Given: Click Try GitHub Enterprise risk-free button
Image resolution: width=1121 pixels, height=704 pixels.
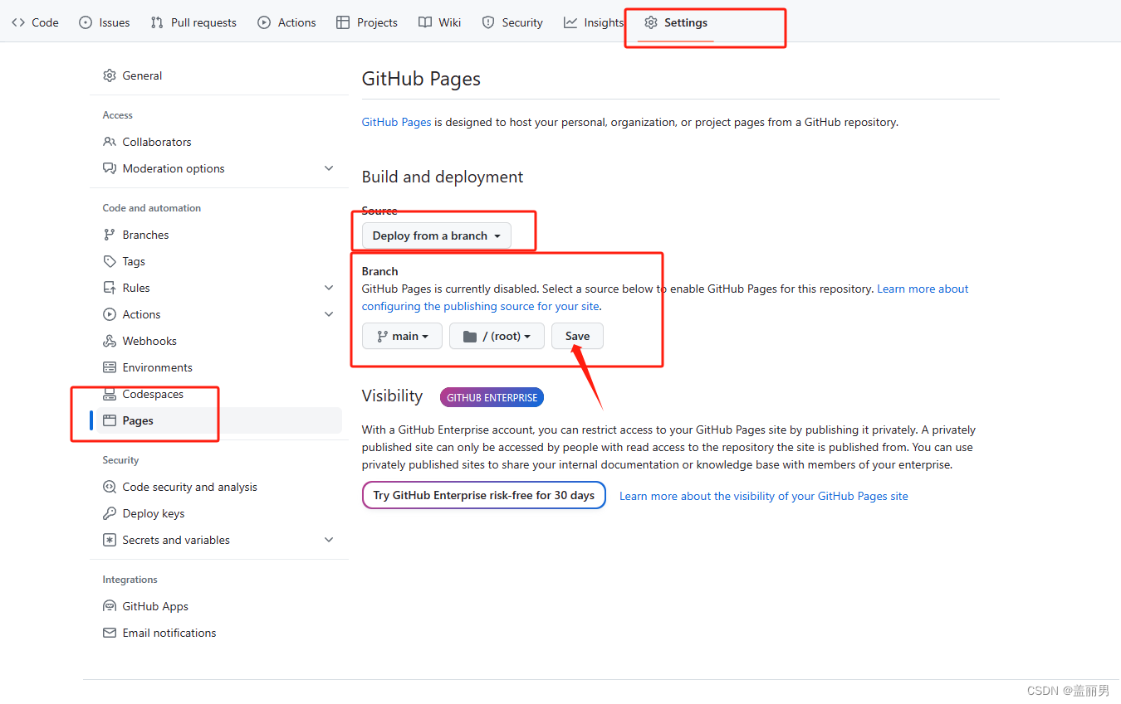Looking at the screenshot, I should click(x=484, y=495).
